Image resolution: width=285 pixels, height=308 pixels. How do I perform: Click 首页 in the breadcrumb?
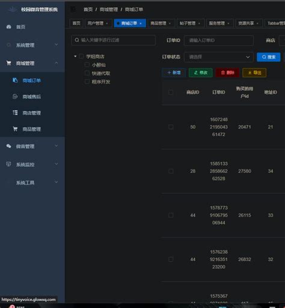(88, 10)
